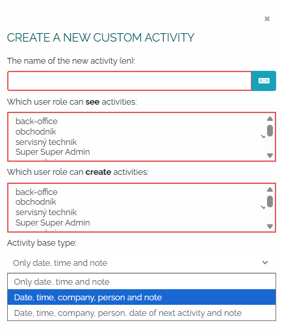Screen dimensions: 282x336
Task: Click down arrow of create roles scrollbar
Action: click(x=270, y=226)
